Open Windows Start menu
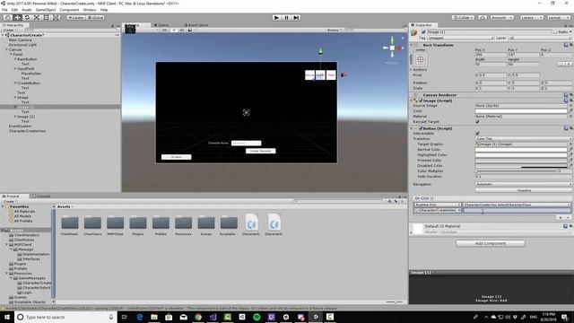This screenshot has height=323, width=574. 7,317
